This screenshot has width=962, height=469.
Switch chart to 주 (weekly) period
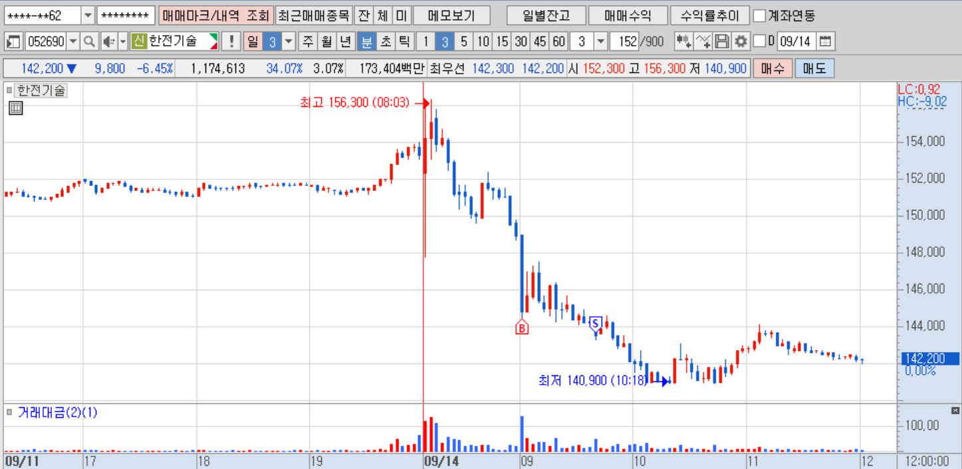click(x=308, y=42)
